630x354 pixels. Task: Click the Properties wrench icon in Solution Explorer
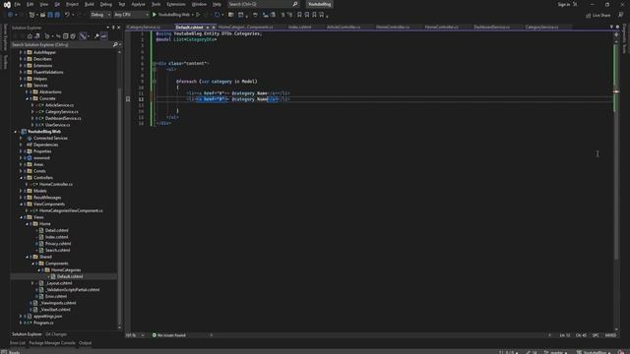pyautogui.click(x=96, y=36)
